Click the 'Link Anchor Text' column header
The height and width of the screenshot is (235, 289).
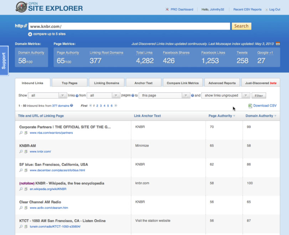(x=147, y=116)
